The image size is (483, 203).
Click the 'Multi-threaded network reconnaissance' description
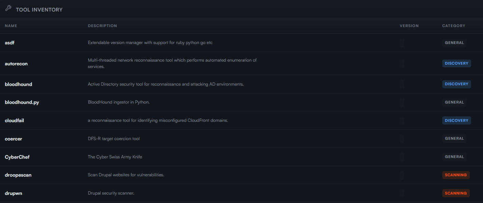point(172,63)
